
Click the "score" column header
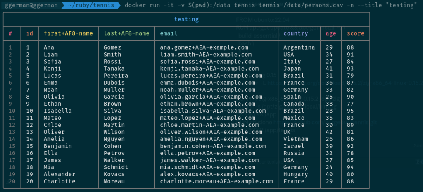click(355, 33)
